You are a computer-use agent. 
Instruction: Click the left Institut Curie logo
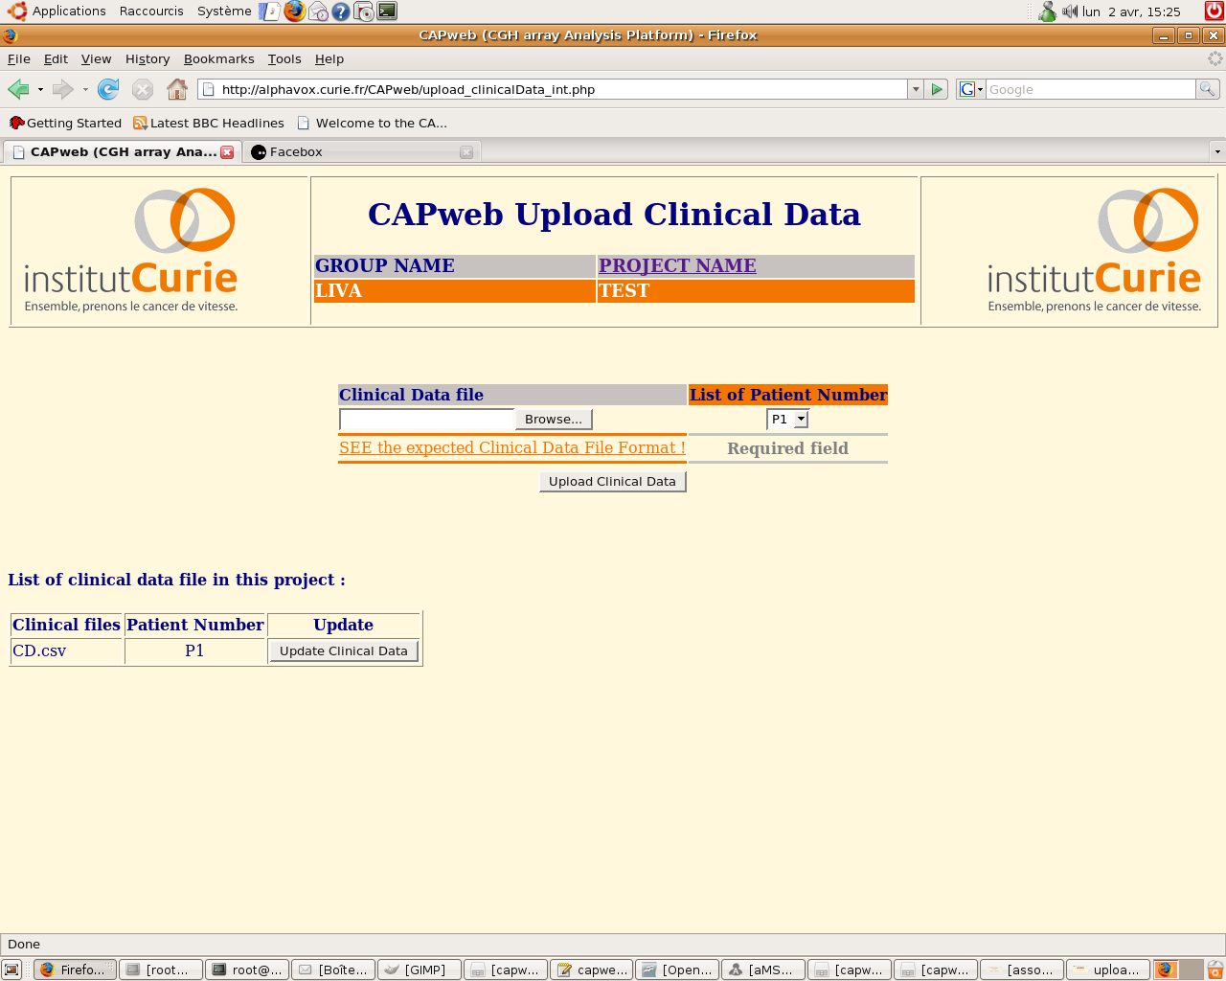coord(131,251)
